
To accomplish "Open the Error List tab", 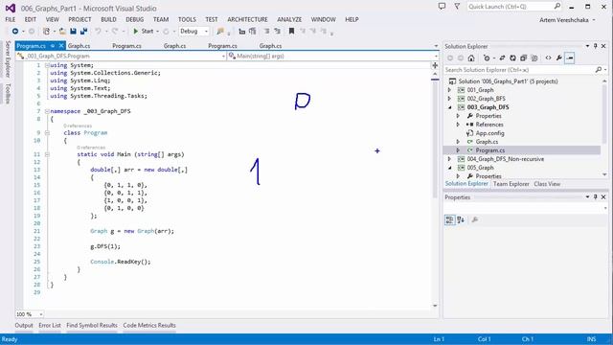I will pos(50,326).
